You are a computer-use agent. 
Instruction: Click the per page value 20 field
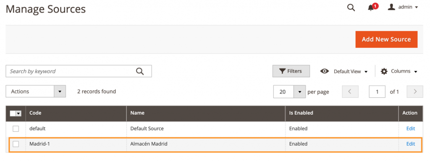pyautogui.click(x=283, y=92)
